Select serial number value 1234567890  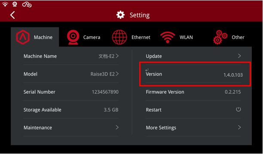pyautogui.click(x=105, y=92)
